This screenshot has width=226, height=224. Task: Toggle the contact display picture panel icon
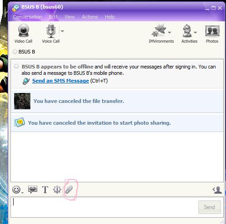tap(217, 190)
